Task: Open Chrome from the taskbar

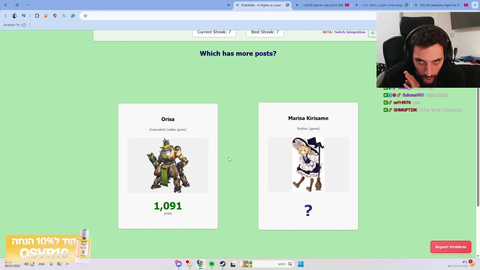Action: (200, 264)
